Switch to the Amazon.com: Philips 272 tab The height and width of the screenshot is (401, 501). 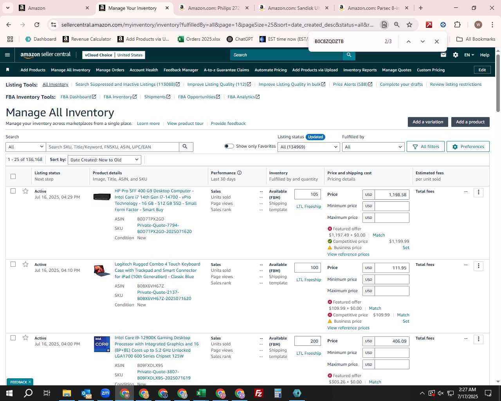coord(213,8)
